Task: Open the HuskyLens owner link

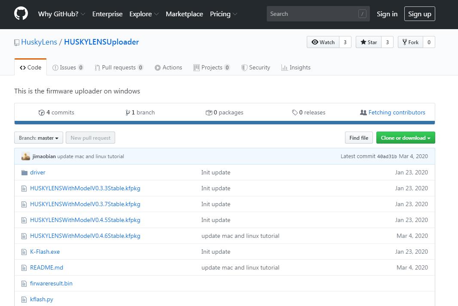Action: (39, 42)
